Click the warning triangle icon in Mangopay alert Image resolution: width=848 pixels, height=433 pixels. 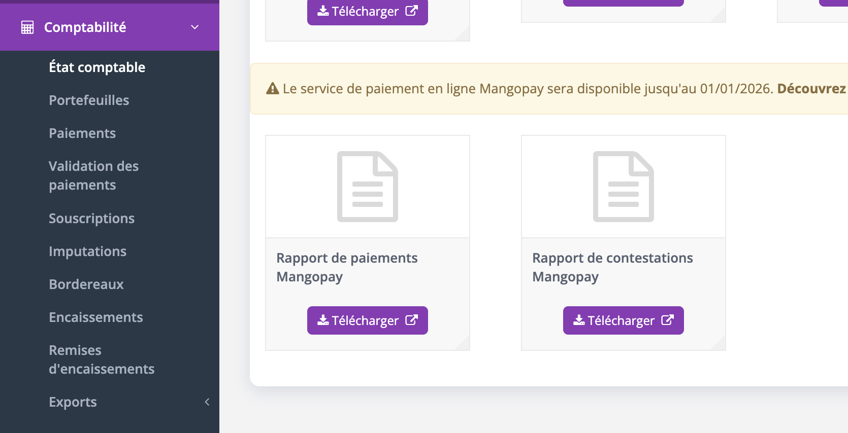pos(273,89)
